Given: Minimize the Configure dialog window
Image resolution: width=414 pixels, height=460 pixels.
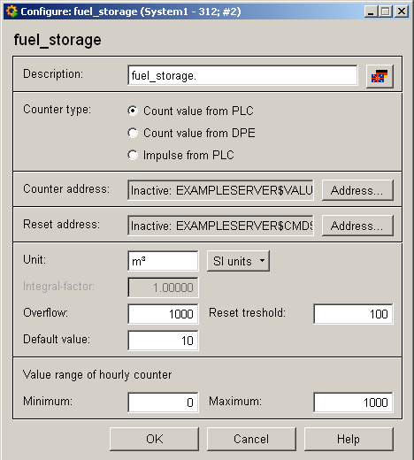Looking at the screenshot, I should [x=371, y=11].
